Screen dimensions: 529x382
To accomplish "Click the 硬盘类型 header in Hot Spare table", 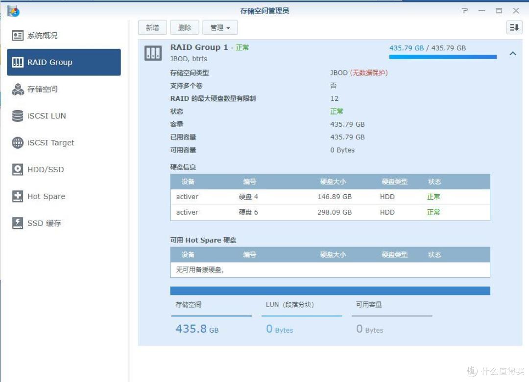I will click(395, 255).
